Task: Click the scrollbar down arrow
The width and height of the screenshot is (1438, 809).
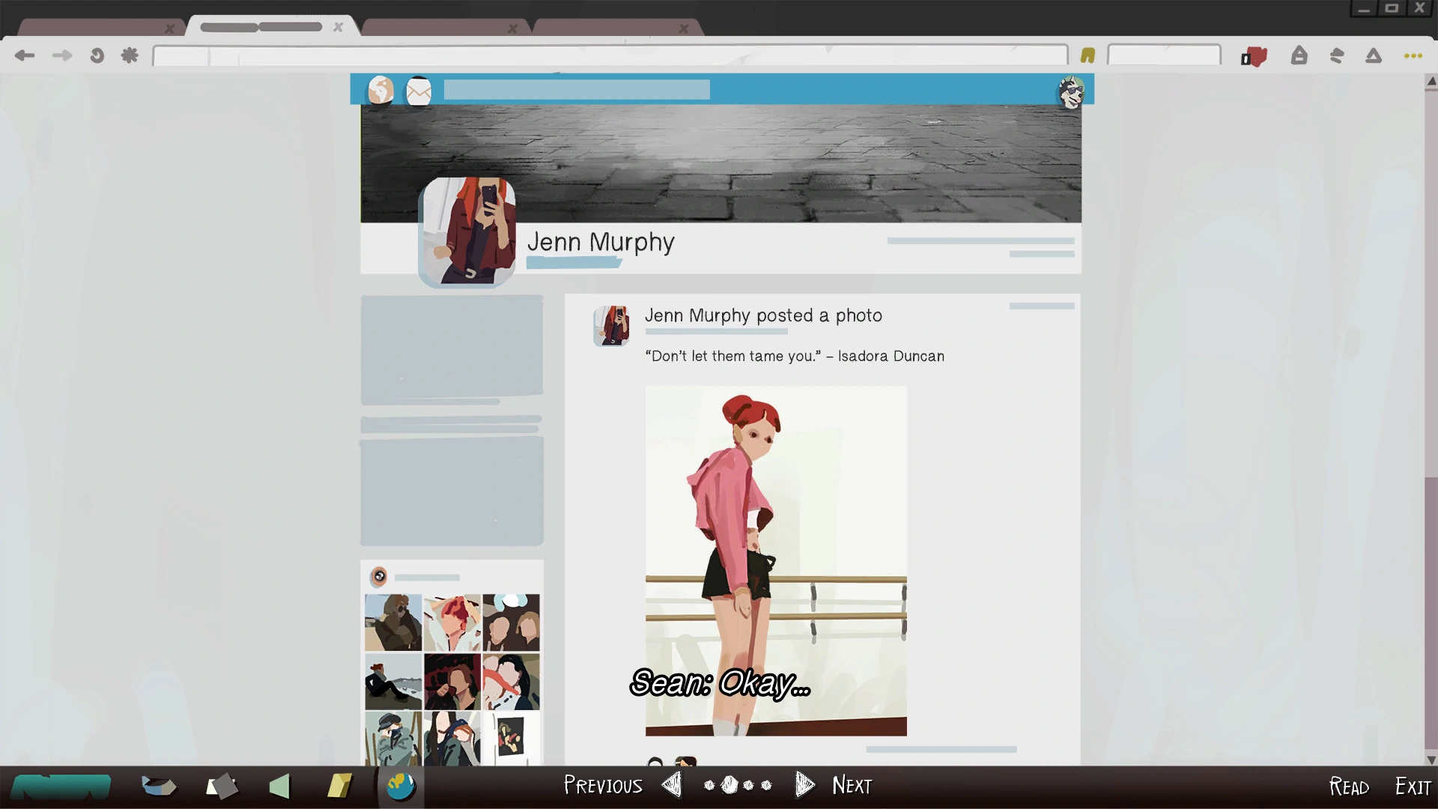Action: tap(1431, 760)
